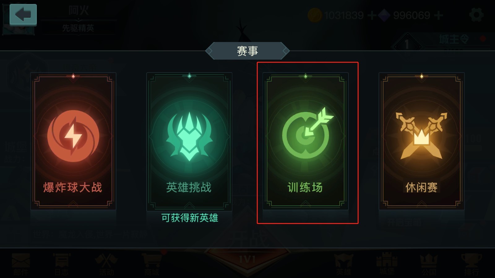
Task: Open the 英雄挑战 mode card
Action: point(189,141)
